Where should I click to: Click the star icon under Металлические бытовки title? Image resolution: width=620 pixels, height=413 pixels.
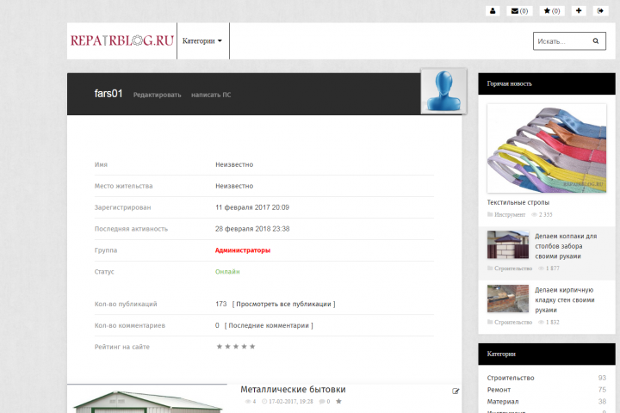338,401
